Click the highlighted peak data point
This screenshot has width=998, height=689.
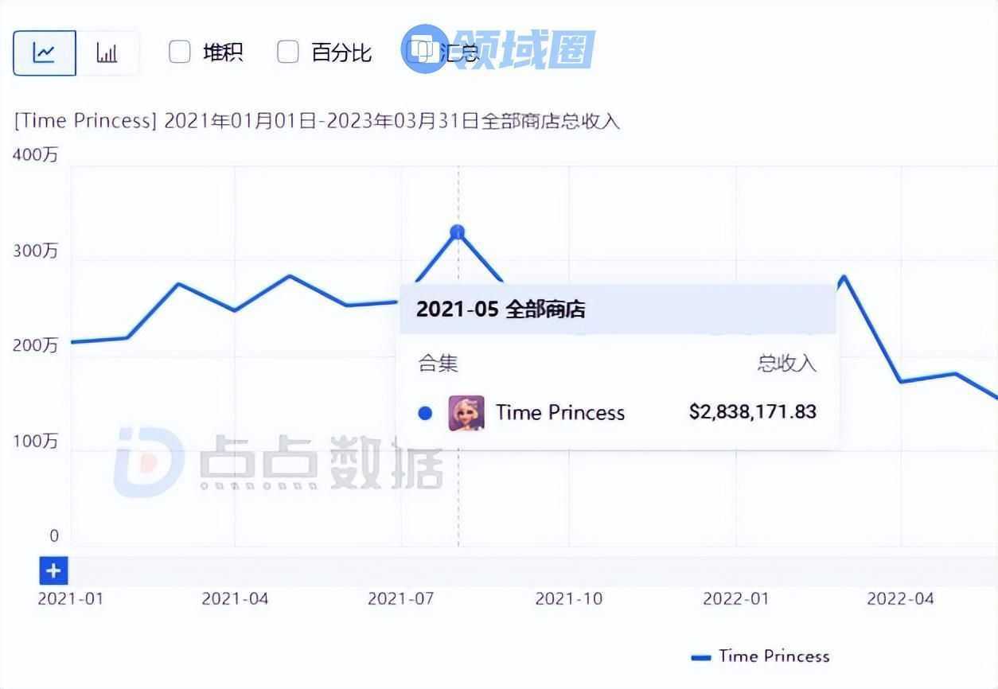[x=458, y=232]
